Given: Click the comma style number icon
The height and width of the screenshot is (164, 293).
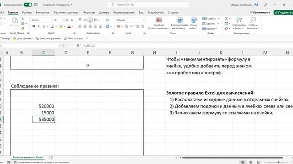Looking at the screenshot, I should (131, 26).
